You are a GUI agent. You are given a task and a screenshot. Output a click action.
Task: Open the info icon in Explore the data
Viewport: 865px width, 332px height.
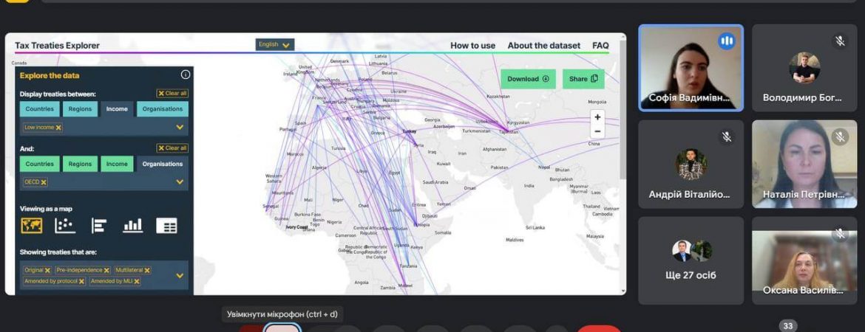tap(186, 75)
